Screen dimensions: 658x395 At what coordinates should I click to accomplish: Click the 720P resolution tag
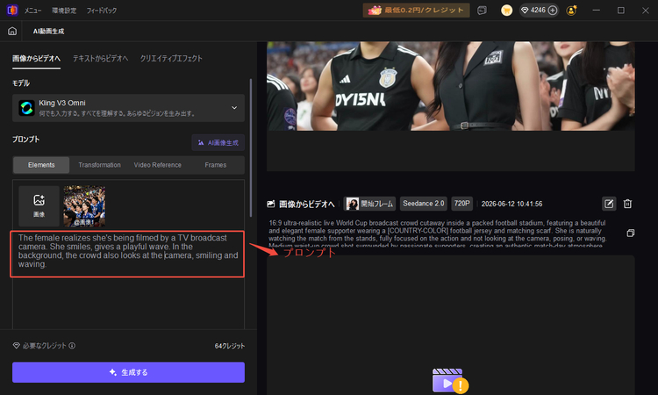pos(461,204)
